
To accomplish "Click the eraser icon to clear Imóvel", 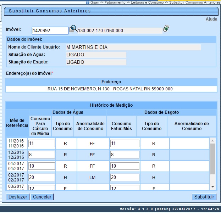I will click(166, 29).
